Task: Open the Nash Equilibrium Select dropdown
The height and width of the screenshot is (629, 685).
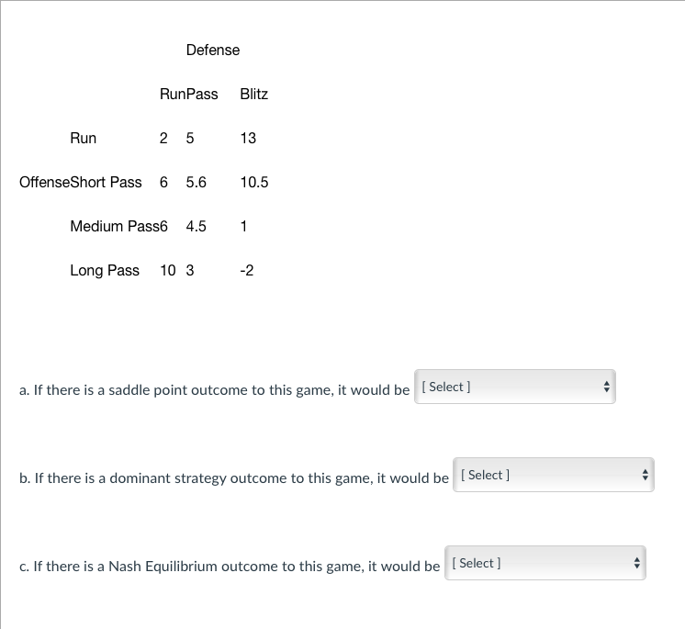Action: 545,563
